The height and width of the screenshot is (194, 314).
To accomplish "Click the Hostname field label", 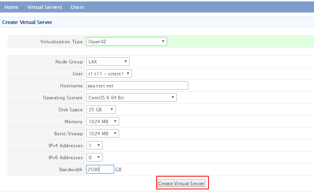I will click(x=71, y=86).
